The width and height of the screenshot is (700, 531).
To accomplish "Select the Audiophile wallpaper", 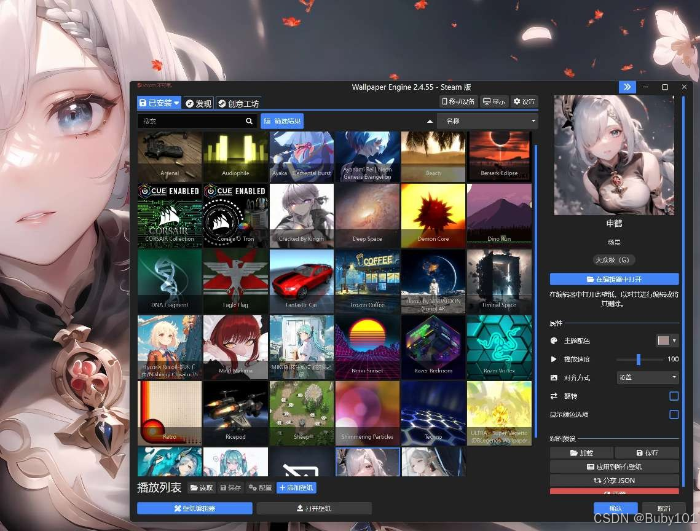I will tap(235, 156).
